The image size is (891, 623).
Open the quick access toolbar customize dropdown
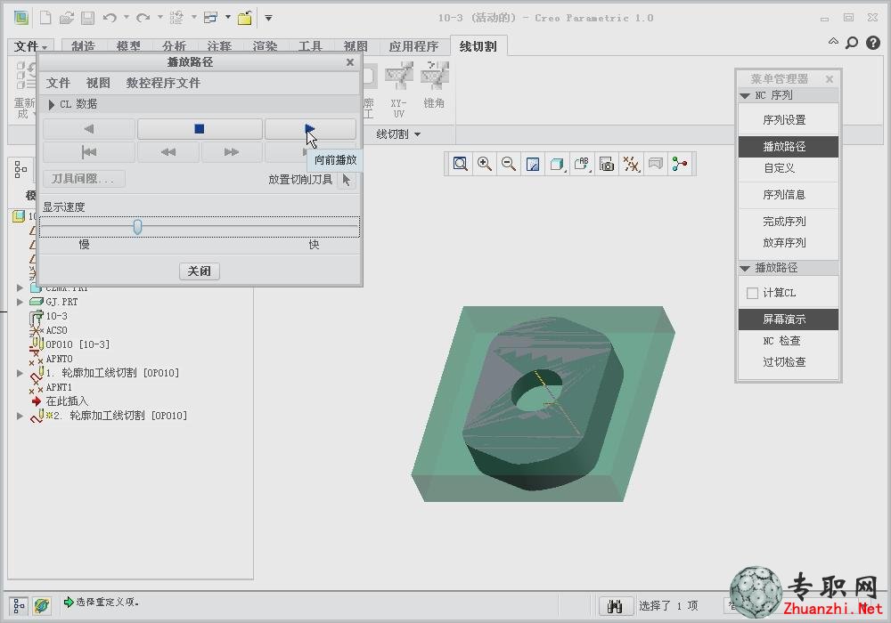tap(268, 18)
